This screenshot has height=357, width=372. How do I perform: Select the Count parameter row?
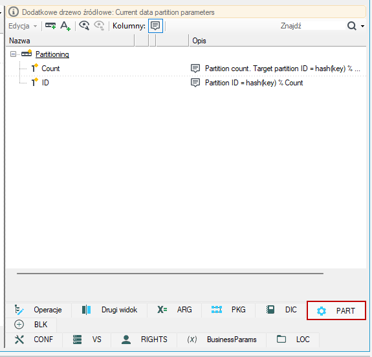[186, 69]
